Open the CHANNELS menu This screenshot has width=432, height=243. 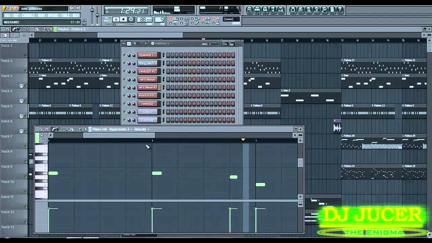tap(28, 16)
